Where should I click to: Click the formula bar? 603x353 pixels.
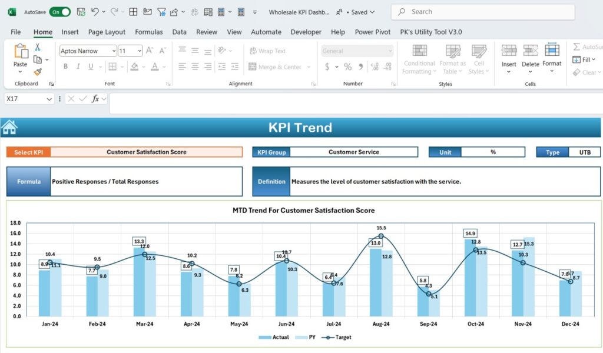tap(356, 104)
